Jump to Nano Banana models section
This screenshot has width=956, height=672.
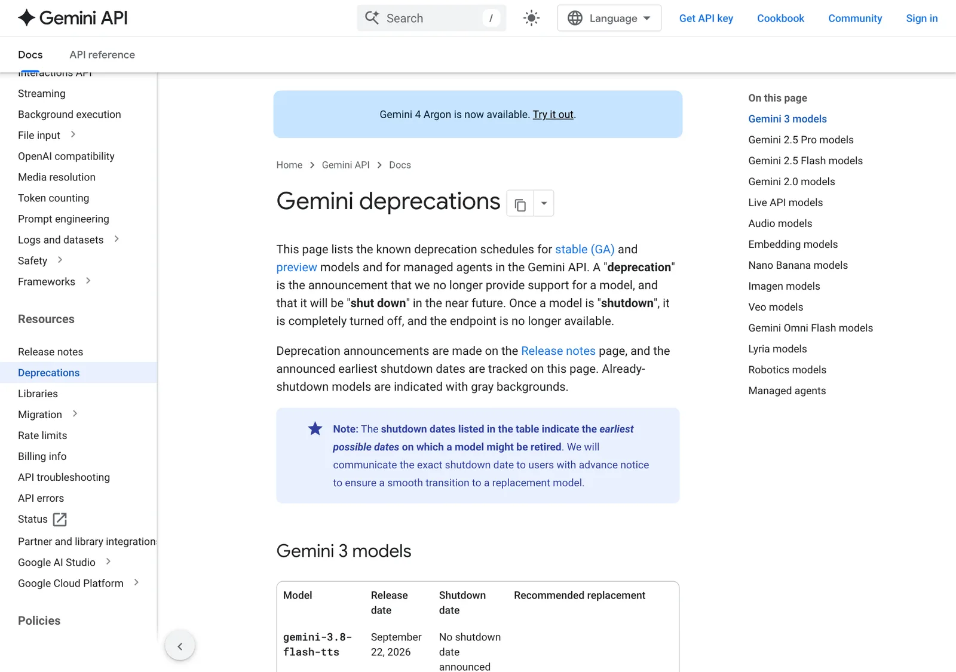pos(798,265)
